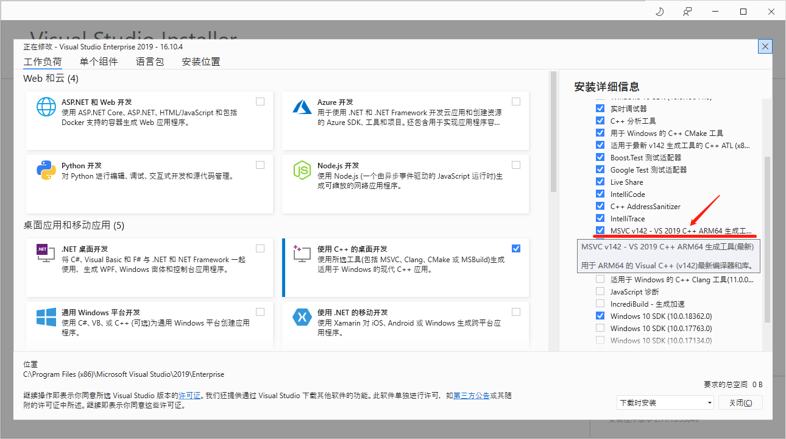Viewport: 786px width, 439px height.
Task: Check Windows 10 SDK (10.0.17763.0)
Action: click(x=600, y=328)
